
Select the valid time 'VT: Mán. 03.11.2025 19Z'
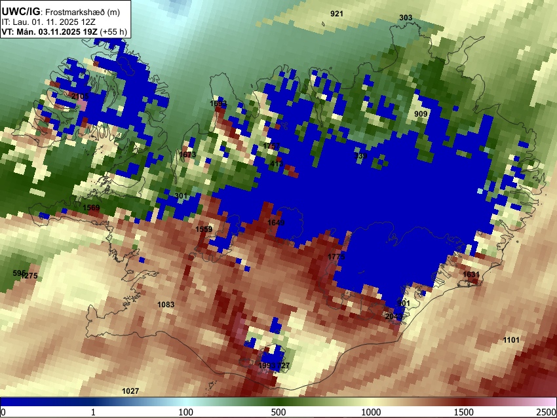(49, 31)
